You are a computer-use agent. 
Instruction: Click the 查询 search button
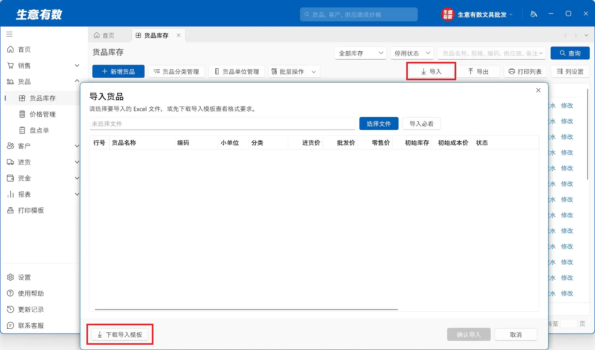[570, 53]
